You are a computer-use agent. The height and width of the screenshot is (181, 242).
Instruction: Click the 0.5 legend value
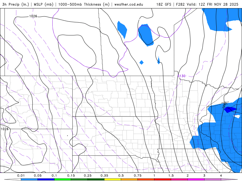(x=121, y=176)
